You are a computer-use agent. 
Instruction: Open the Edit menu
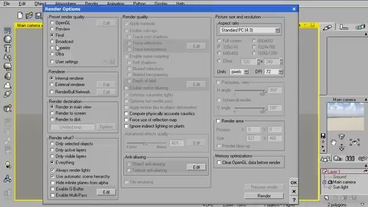(x=22, y=3)
